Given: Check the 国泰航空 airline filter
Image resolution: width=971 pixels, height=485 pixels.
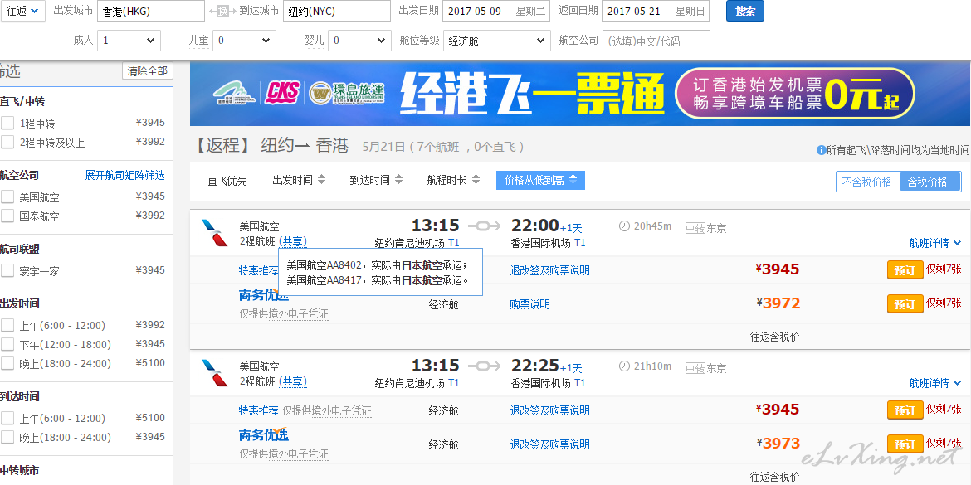Looking at the screenshot, I should (7, 216).
